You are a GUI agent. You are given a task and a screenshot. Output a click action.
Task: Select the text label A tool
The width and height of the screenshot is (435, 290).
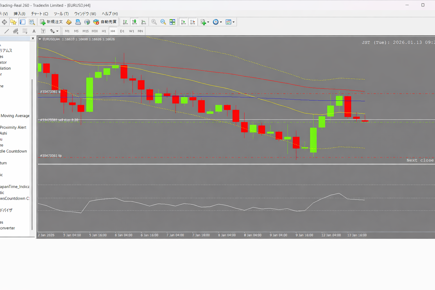(34, 31)
